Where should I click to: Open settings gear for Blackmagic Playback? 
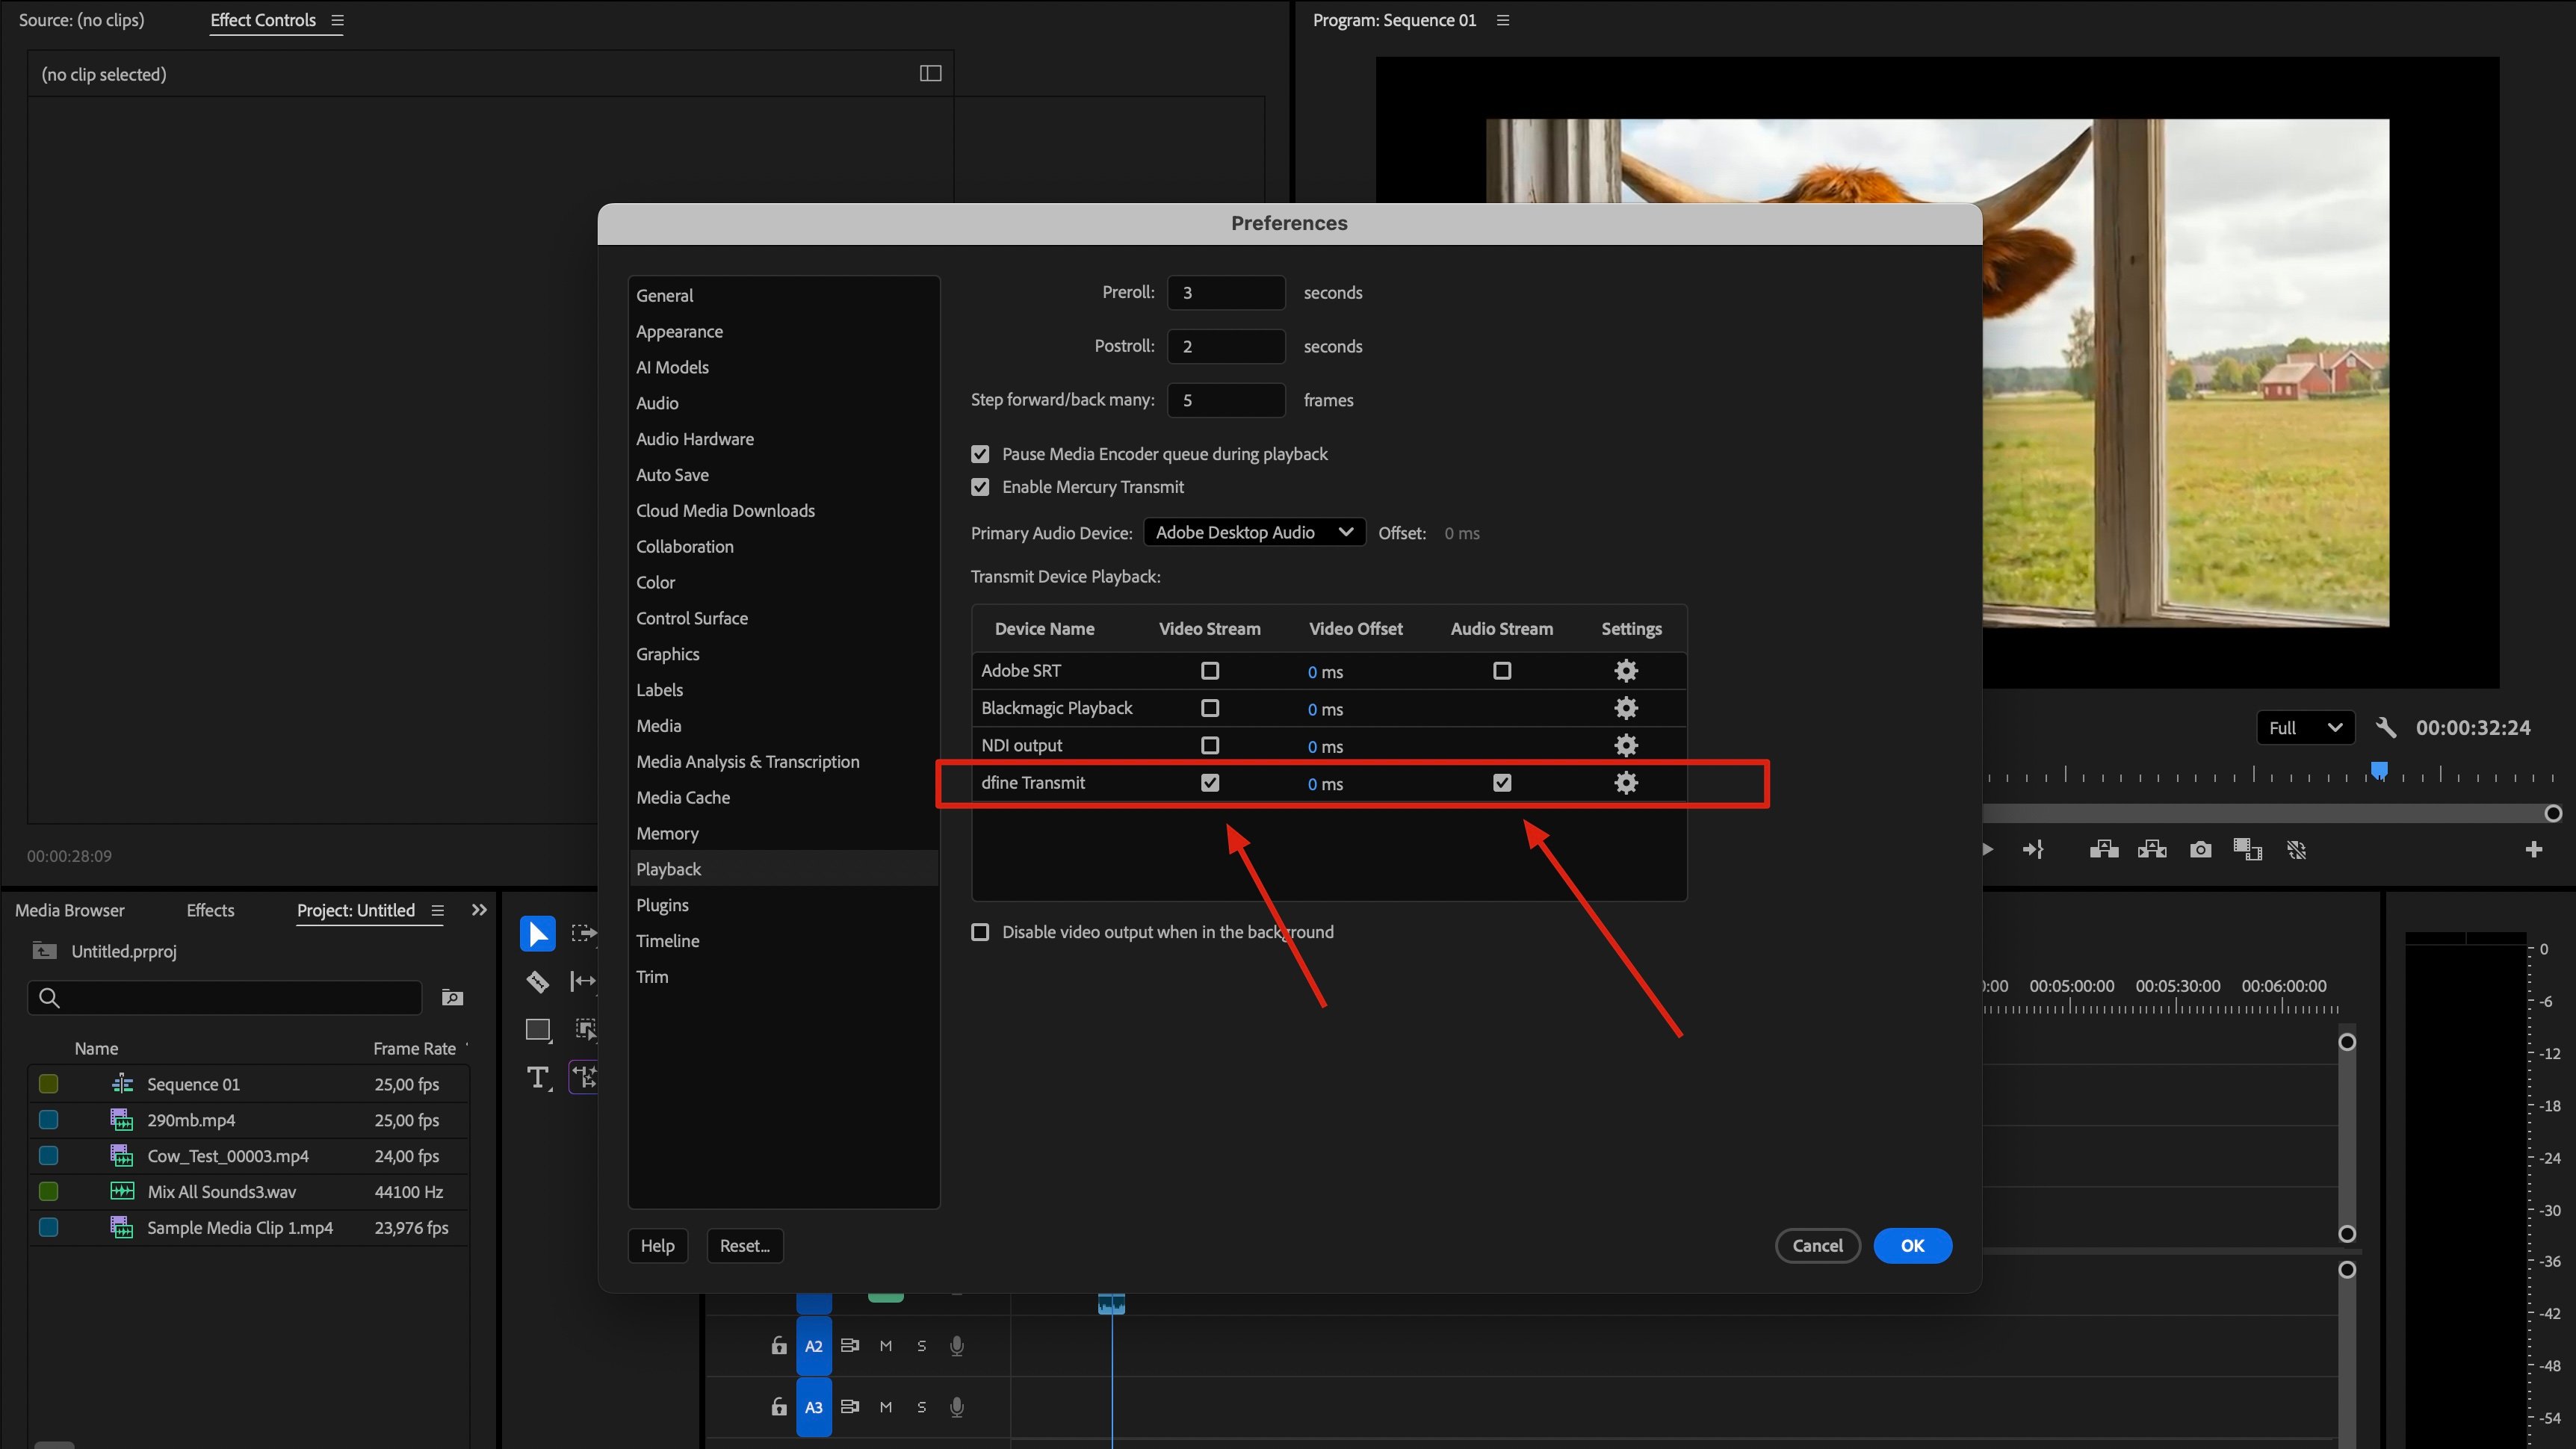1626,708
